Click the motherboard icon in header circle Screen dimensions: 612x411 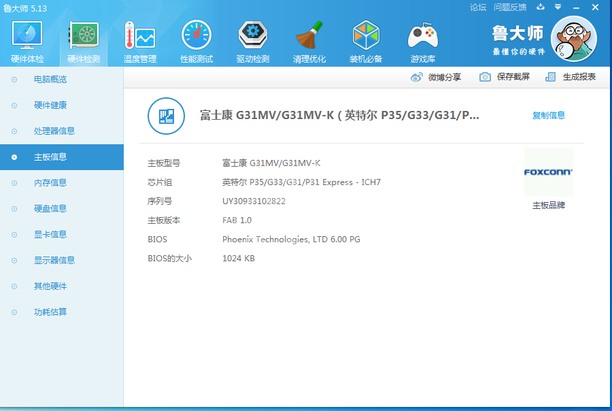point(167,116)
